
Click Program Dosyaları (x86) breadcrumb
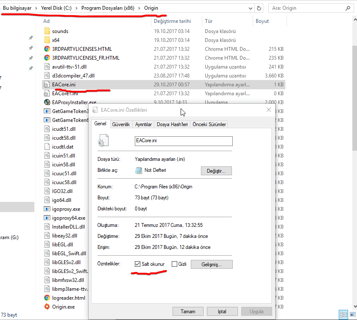108,8
